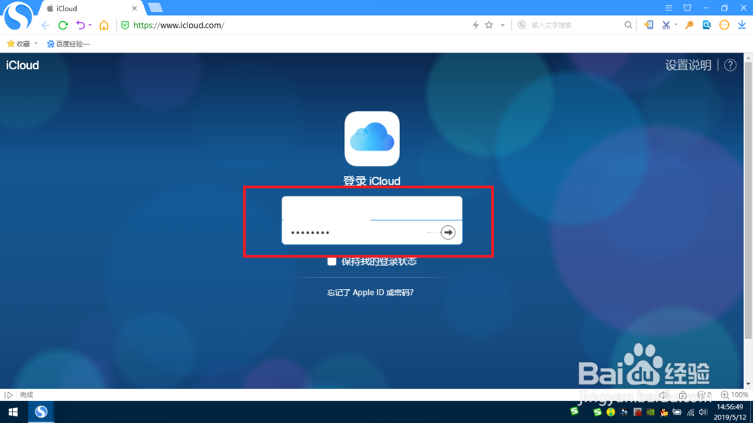The height and width of the screenshot is (423, 753).
Task: Click the NVIDIA tray icon
Action: click(x=651, y=412)
